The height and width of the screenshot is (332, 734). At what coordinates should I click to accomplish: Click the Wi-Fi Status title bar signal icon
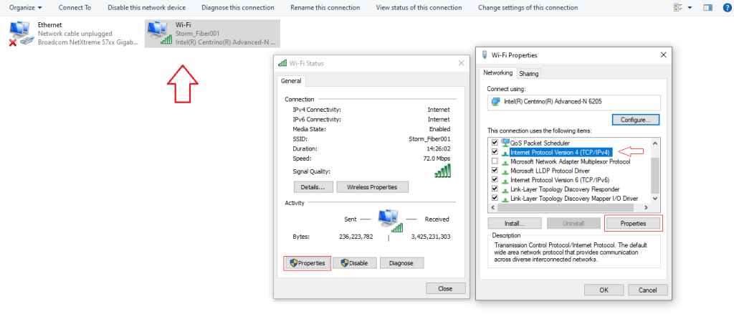[282, 63]
